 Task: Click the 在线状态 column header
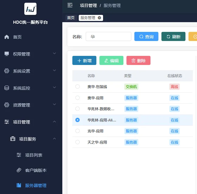tap(175, 76)
